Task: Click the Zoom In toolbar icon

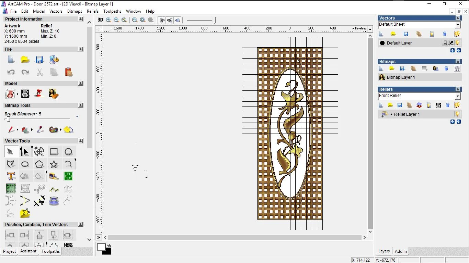Action: 108,20
